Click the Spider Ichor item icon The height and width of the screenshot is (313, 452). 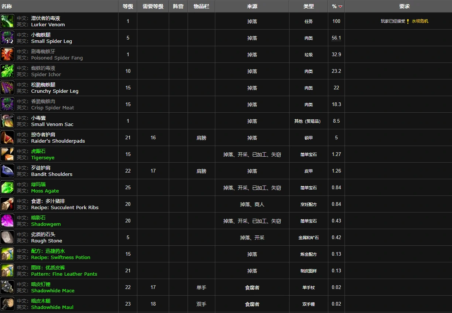tap(7, 71)
